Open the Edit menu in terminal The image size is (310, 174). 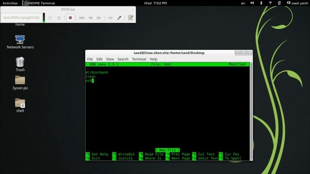pyautogui.click(x=99, y=59)
